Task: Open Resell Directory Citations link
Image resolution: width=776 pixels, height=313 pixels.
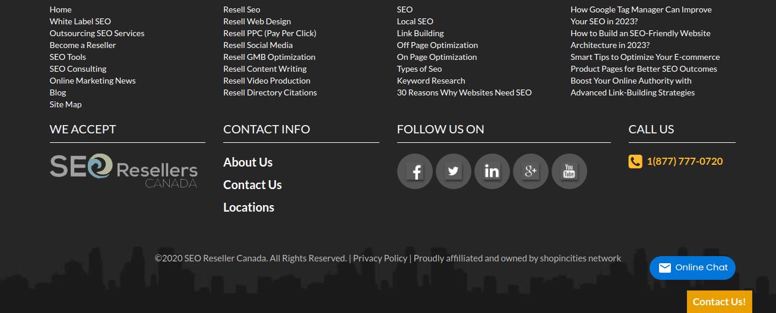Action: point(270,92)
